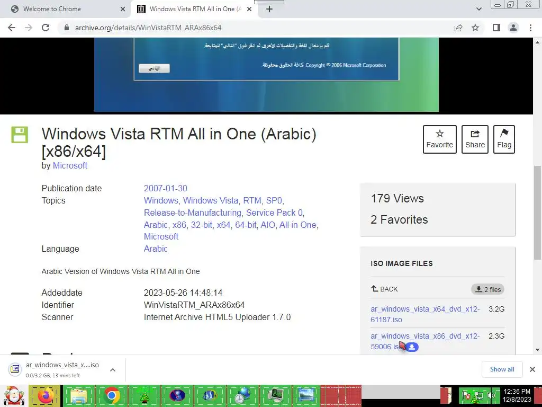This screenshot has width=542, height=407.
Task: Click the blue download icon beside x86 iso
Action: coord(412,347)
